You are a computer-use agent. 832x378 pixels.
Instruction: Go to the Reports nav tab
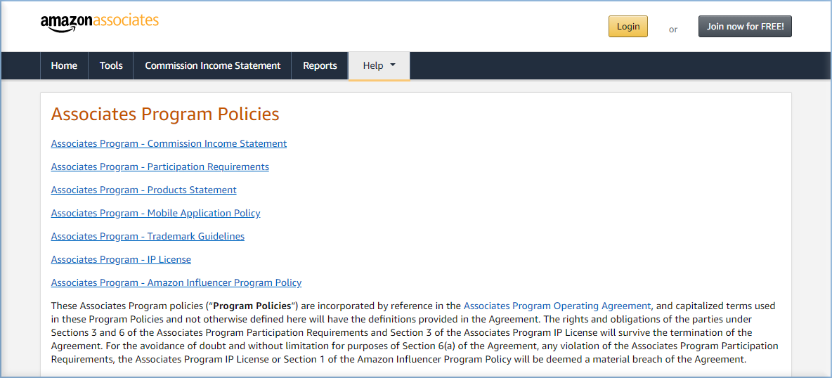320,66
